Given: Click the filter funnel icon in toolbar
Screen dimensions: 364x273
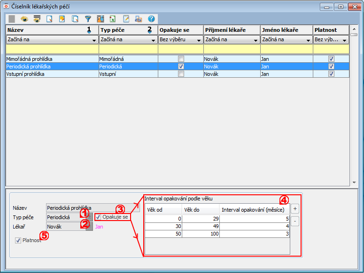Looking at the screenshot, I should (x=88, y=19).
